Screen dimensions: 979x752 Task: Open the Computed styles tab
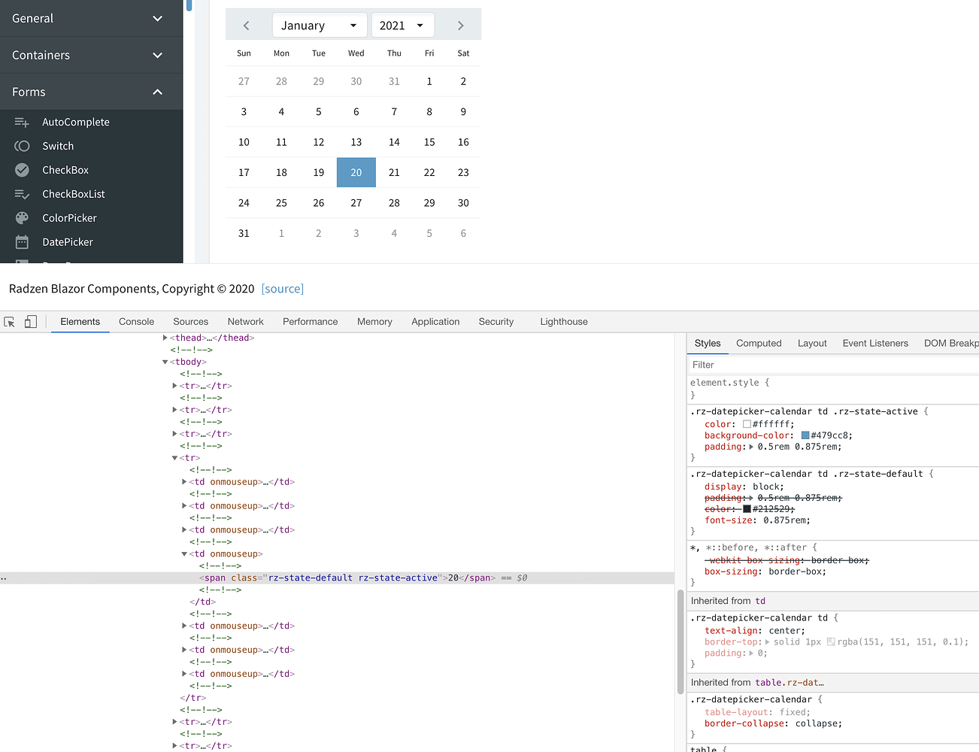pos(758,343)
